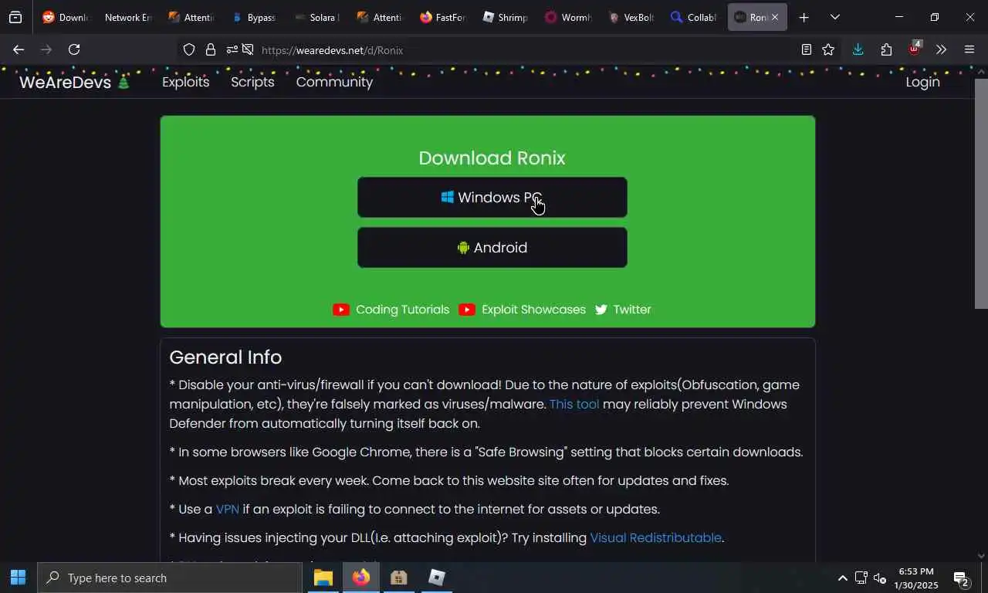Open the tracking protection shield icon
This screenshot has height=593, width=988.
189,49
